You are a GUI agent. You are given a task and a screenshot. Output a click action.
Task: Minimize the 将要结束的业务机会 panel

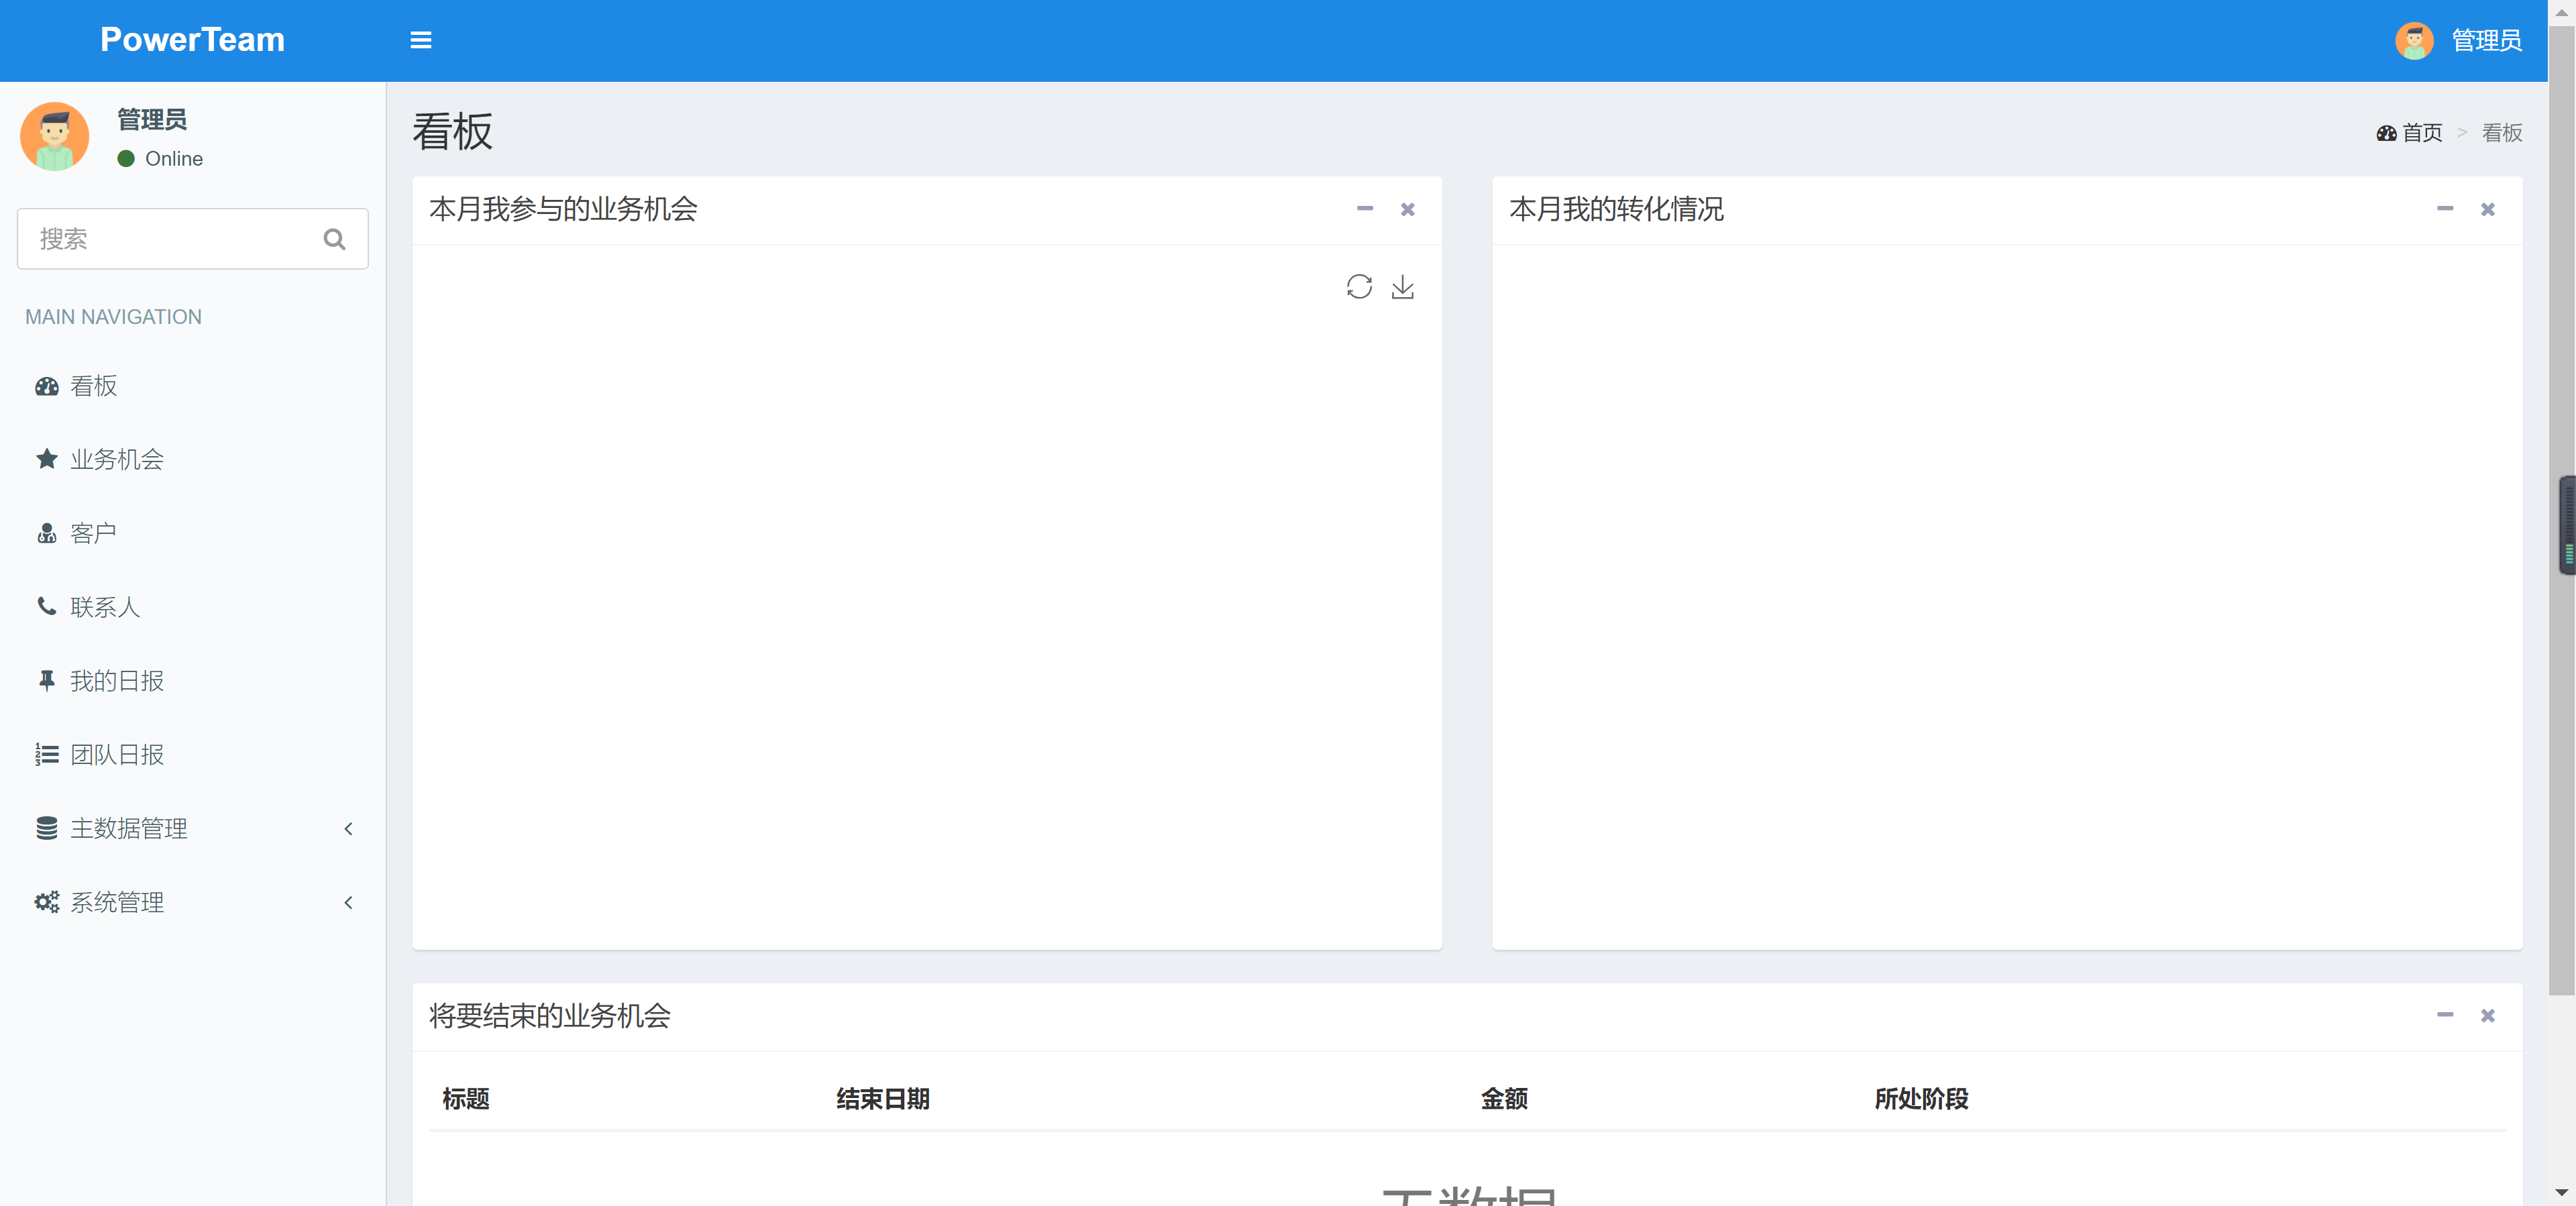[2445, 1015]
